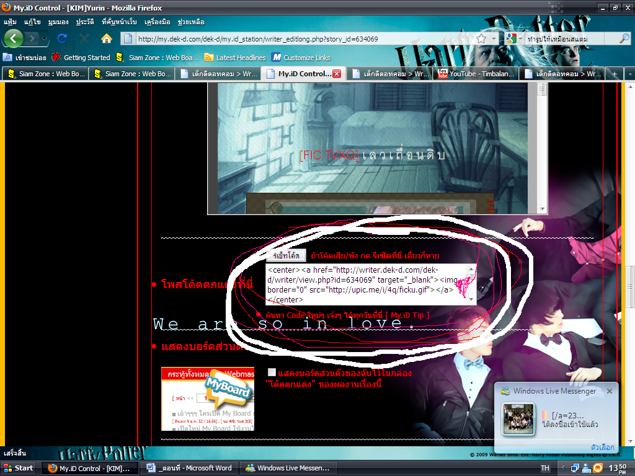Open the แก้ไข (Edit) menu

click(x=32, y=22)
